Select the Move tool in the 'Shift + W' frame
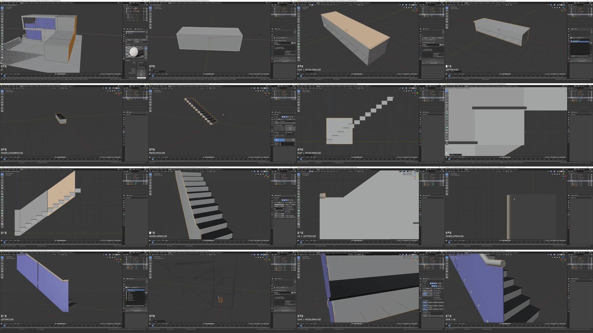This screenshot has width=593, height=333. click(x=447, y=264)
